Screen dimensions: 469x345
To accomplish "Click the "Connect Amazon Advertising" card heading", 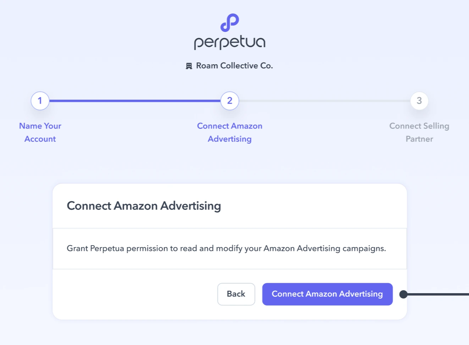I will [x=144, y=206].
